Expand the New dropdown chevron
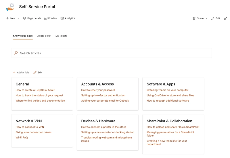 click(18, 18)
